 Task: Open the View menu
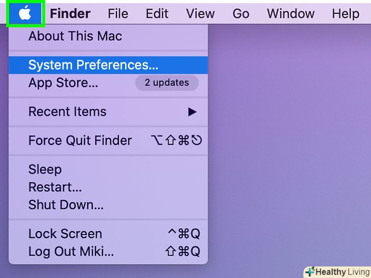[x=200, y=14]
